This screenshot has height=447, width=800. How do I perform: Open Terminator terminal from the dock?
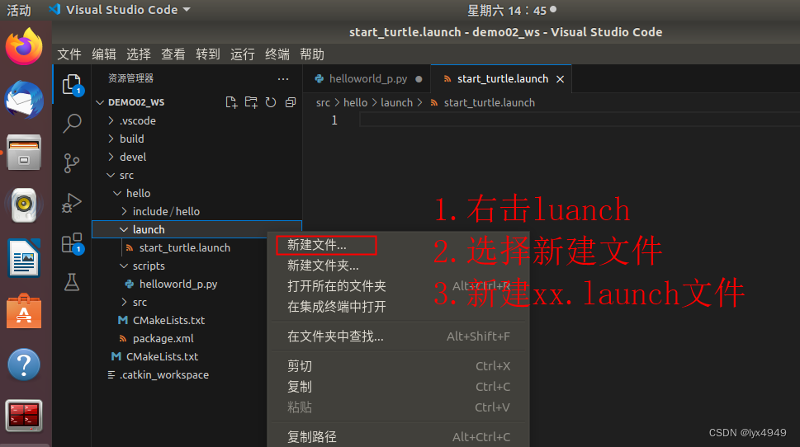pyautogui.click(x=23, y=416)
